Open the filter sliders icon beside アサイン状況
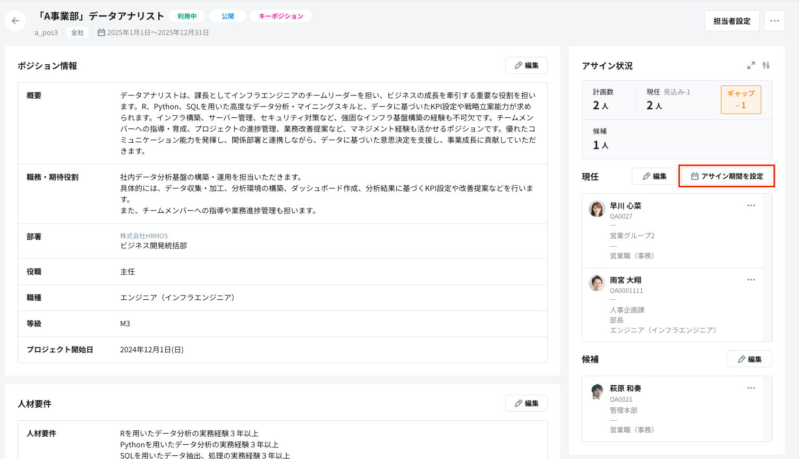799x459 pixels. pyautogui.click(x=766, y=66)
